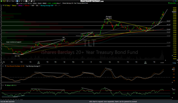Click the collapse arrow right of RSI pane
Viewport: 178px width, 103px height.
[x=172, y=97]
